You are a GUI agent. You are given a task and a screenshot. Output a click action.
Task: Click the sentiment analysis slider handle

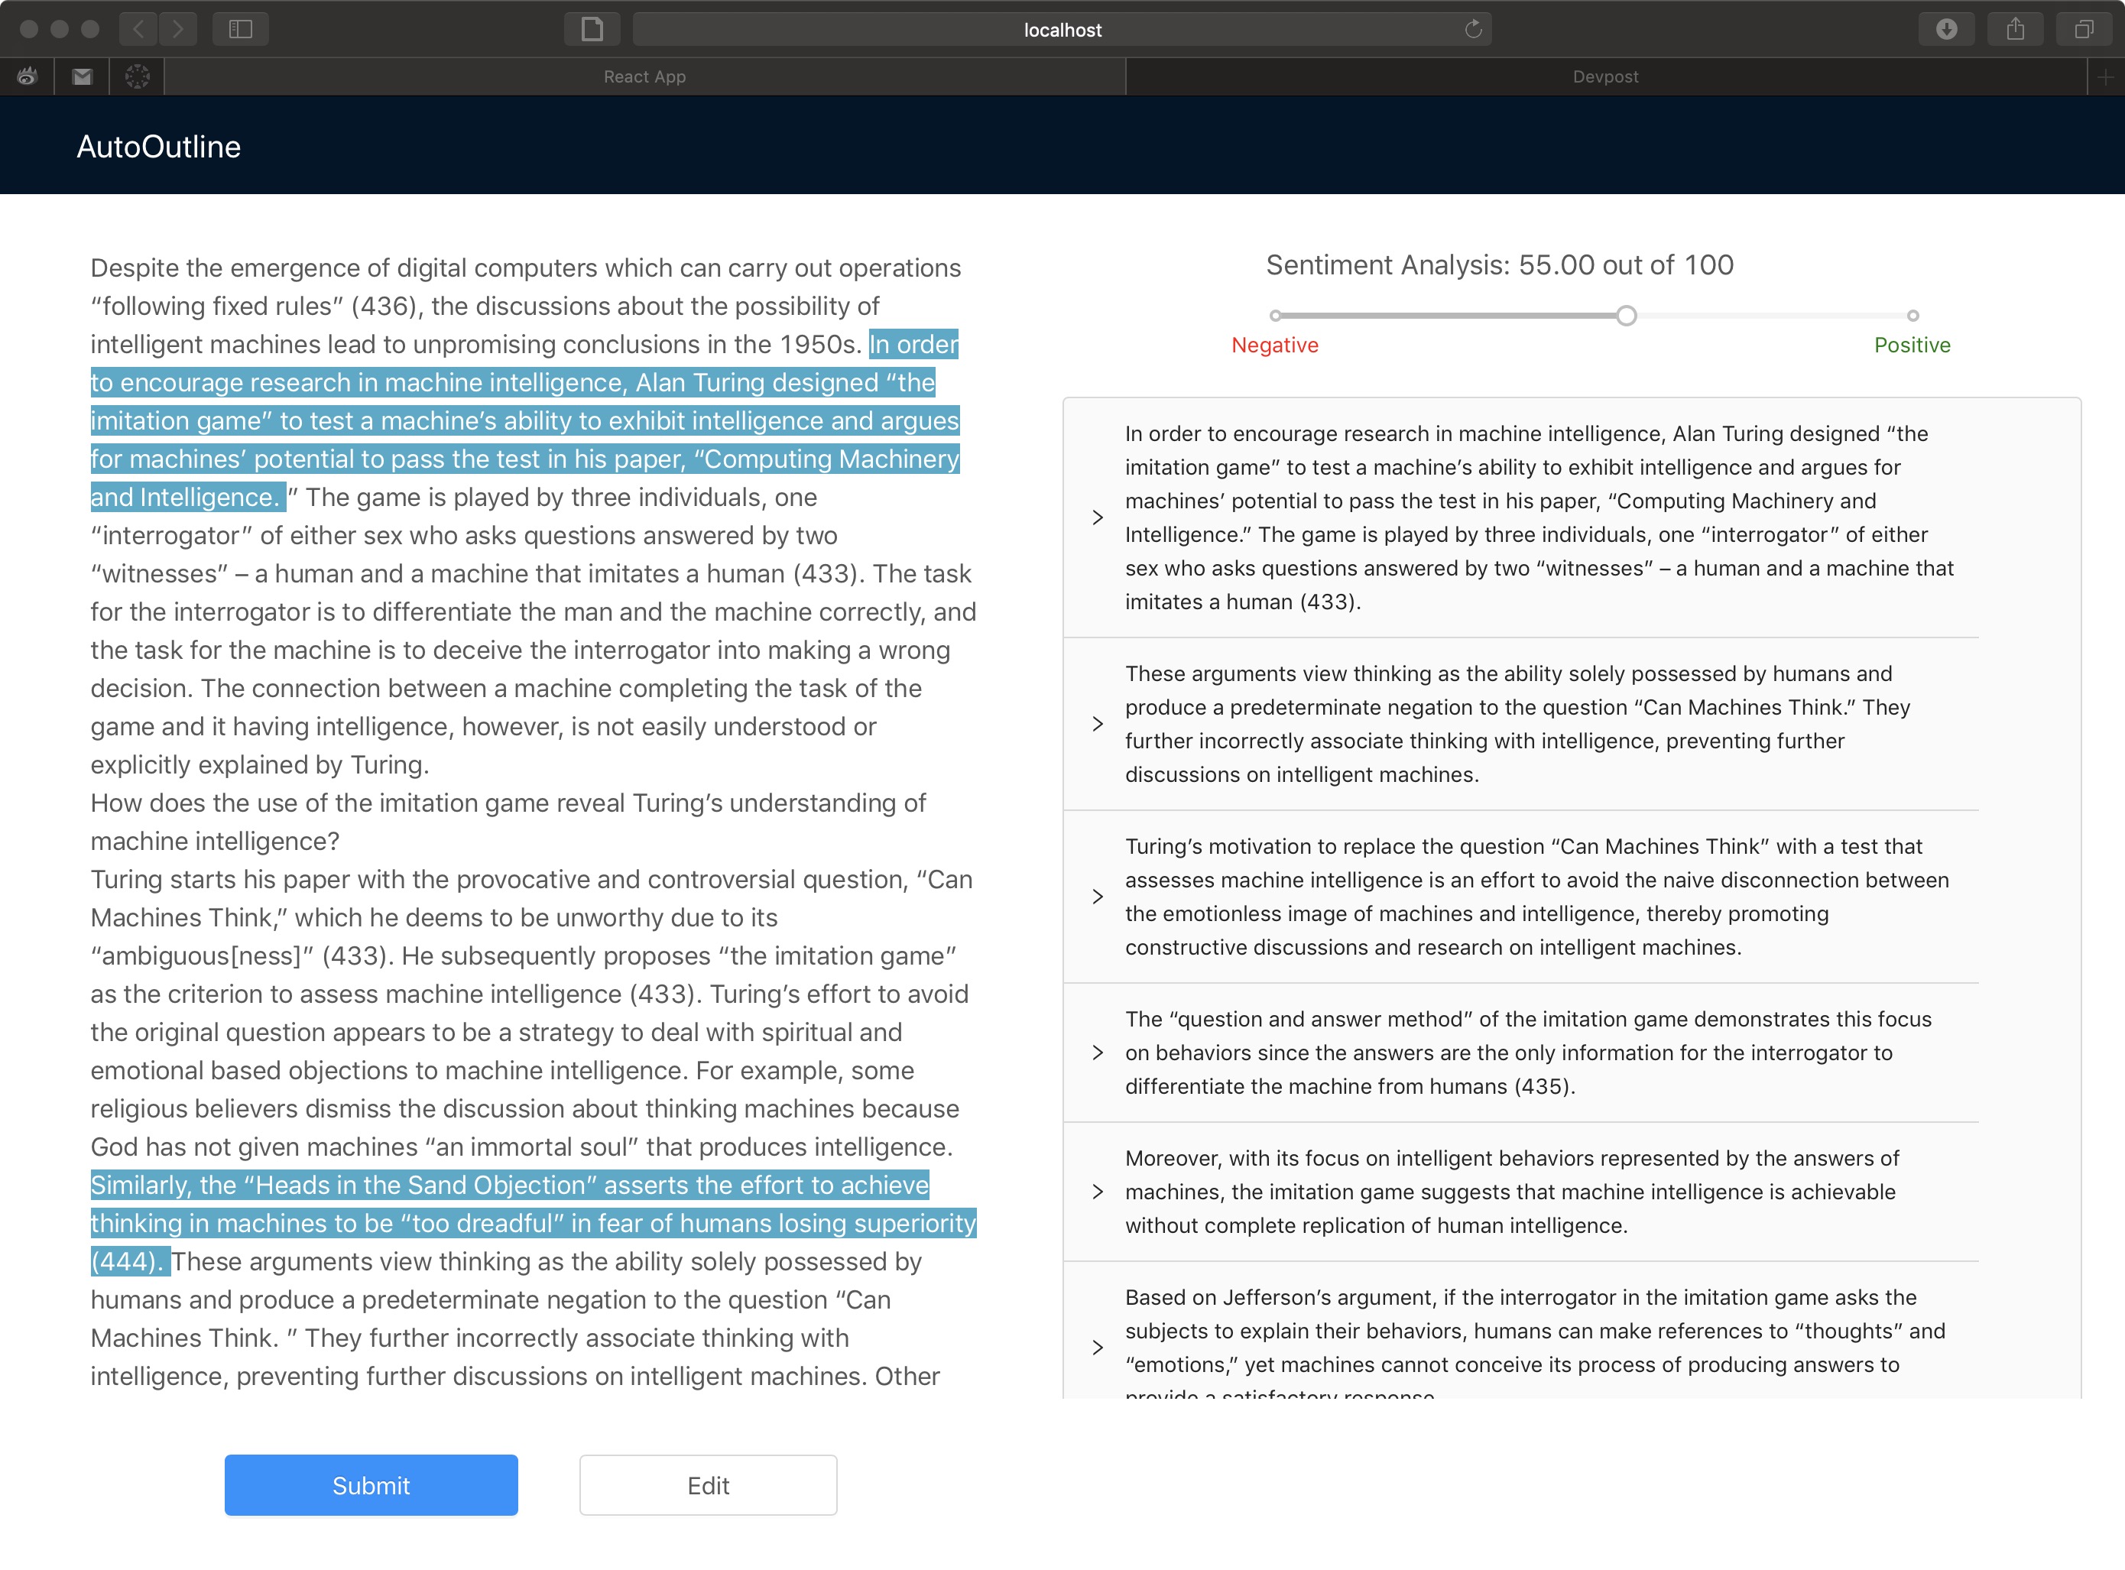tap(1626, 316)
